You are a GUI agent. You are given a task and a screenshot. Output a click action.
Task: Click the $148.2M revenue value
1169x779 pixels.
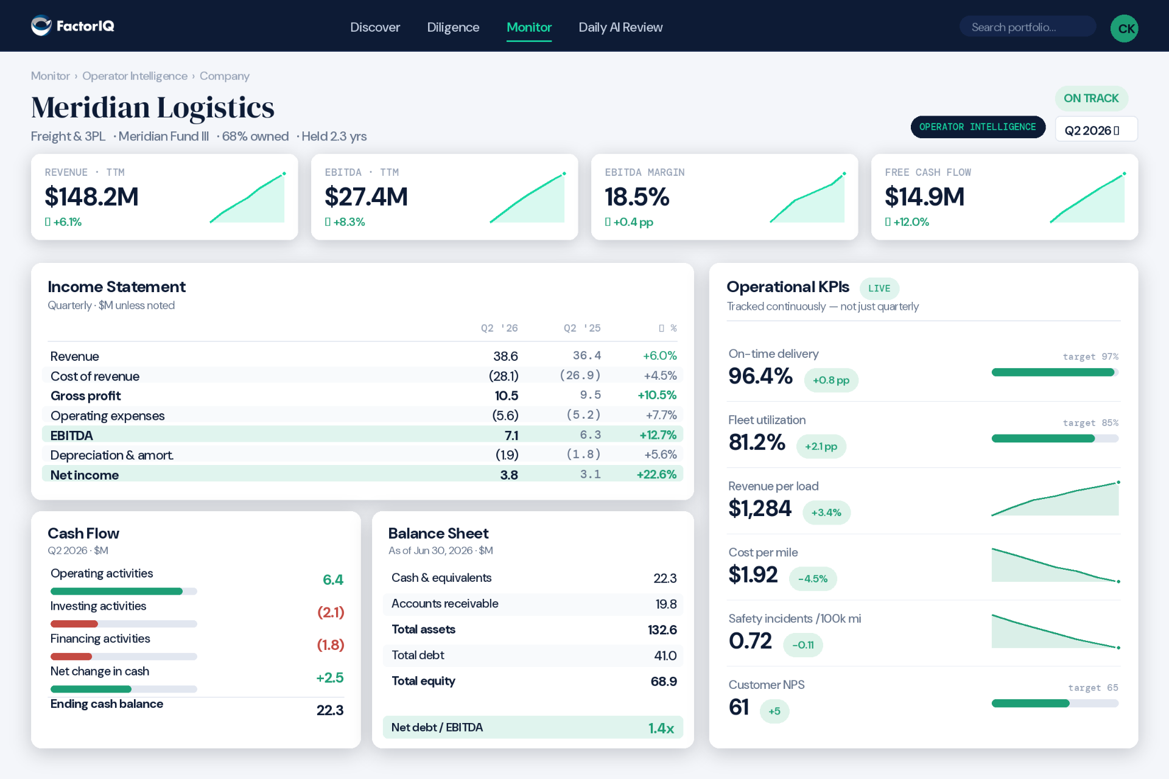[91, 197]
